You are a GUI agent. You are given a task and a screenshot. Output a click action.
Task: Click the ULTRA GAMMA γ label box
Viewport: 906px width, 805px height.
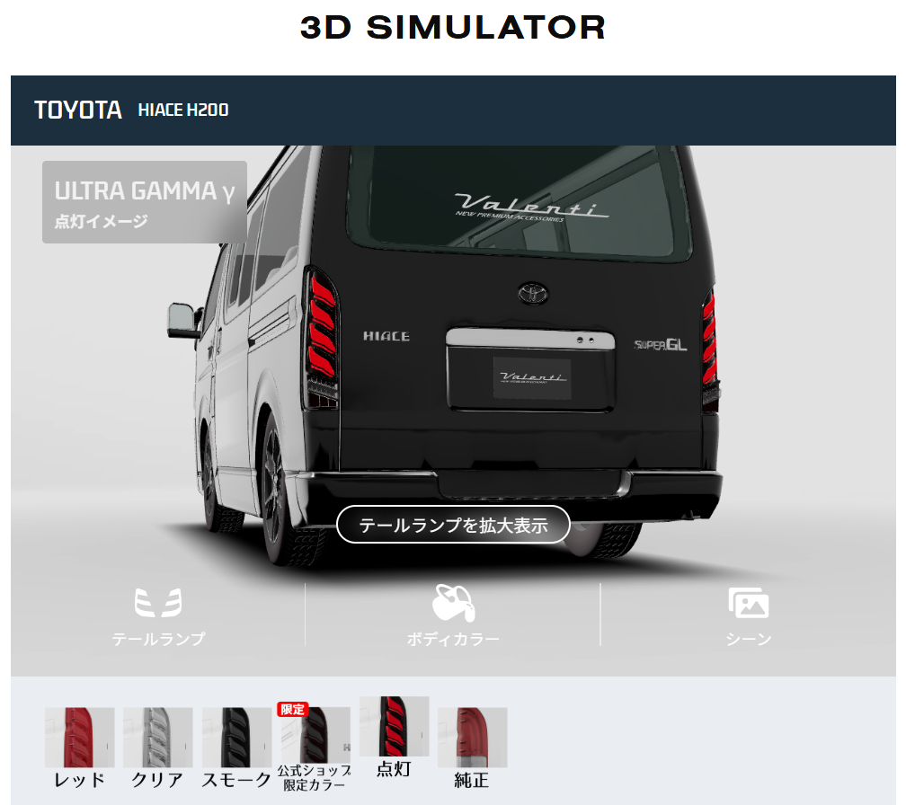click(x=144, y=202)
